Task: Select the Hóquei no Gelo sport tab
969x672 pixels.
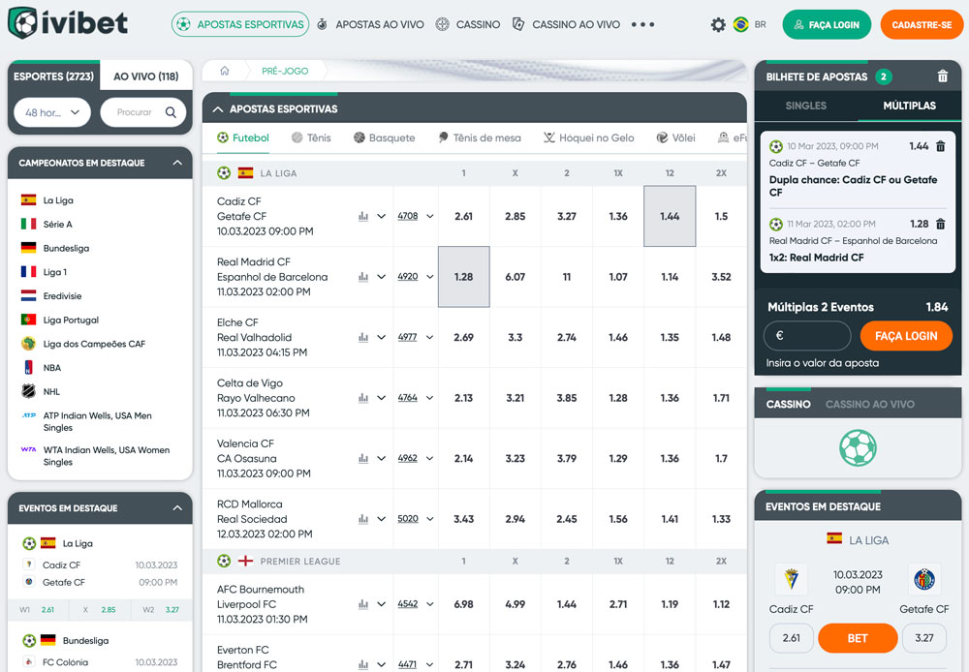Action: [x=589, y=137]
